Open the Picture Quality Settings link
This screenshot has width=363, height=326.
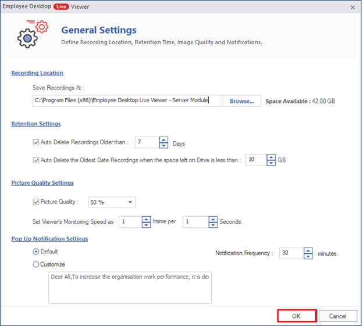[42, 183]
